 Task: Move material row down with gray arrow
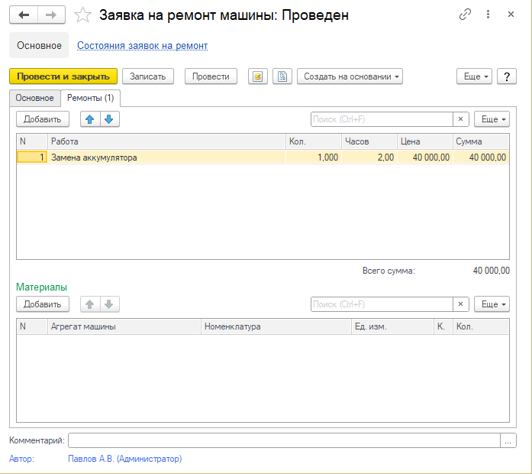(x=109, y=304)
